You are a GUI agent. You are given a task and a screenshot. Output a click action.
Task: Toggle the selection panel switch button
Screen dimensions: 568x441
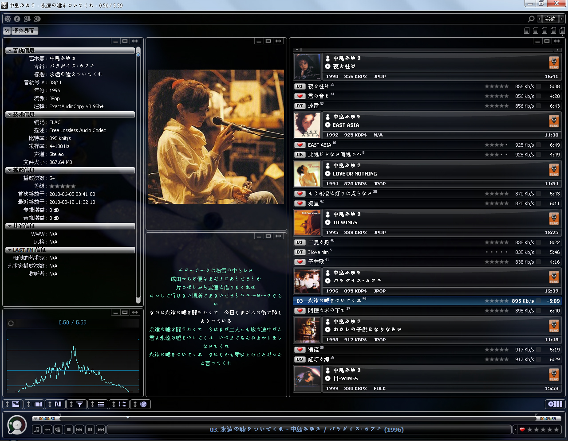[x=119, y=404]
